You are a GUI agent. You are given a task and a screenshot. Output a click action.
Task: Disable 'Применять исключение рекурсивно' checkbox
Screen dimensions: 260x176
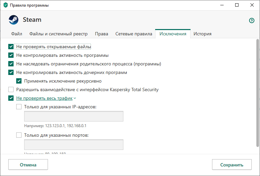[19, 81]
